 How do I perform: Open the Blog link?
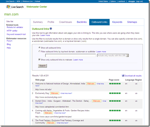pos(9,44)
